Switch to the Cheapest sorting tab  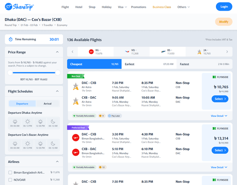coord(94,64)
